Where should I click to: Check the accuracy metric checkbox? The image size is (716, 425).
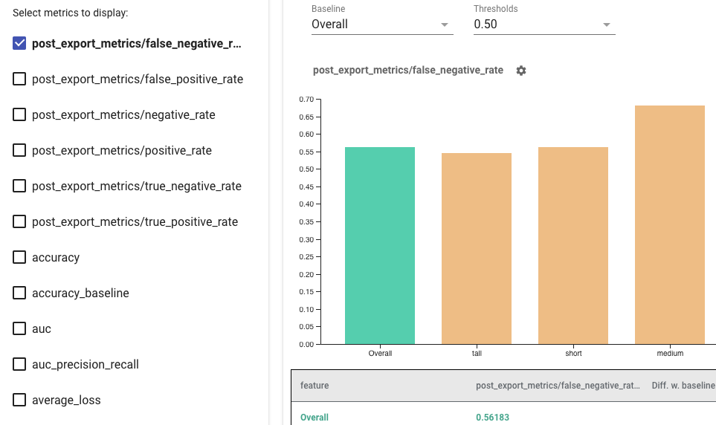pyautogui.click(x=20, y=257)
